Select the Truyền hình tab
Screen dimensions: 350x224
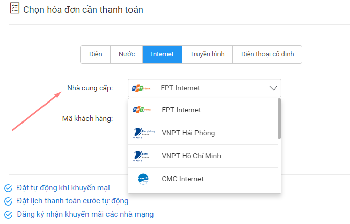pos(207,54)
